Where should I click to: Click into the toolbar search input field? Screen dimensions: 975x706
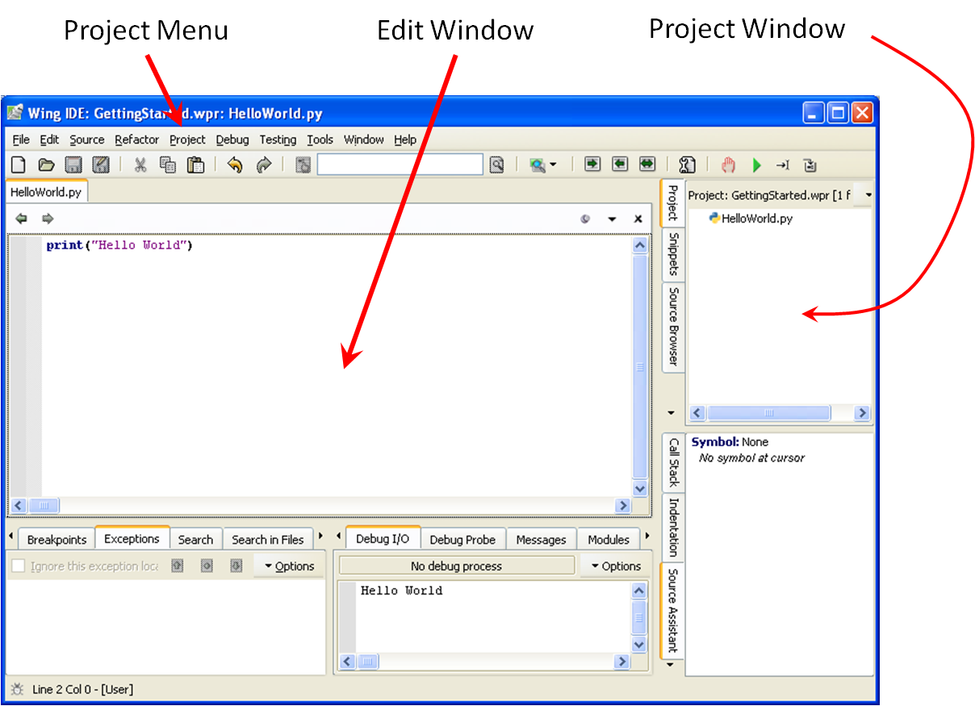click(x=400, y=165)
